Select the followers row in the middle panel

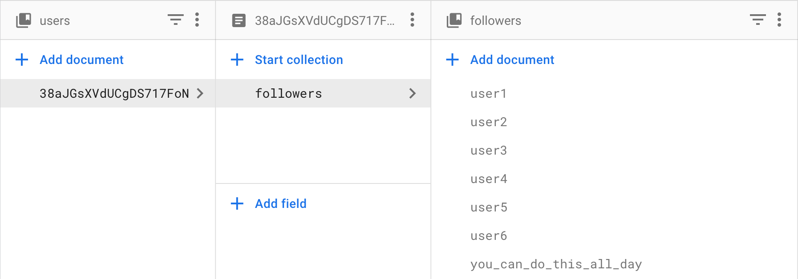288,94
